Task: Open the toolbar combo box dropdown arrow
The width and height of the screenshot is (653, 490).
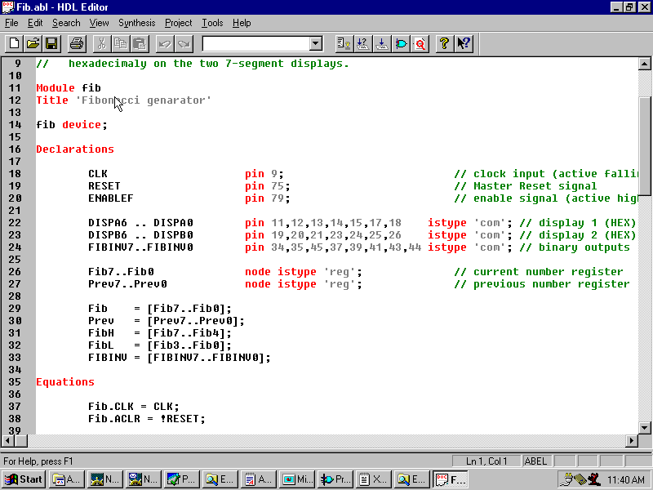Action: 316,43
